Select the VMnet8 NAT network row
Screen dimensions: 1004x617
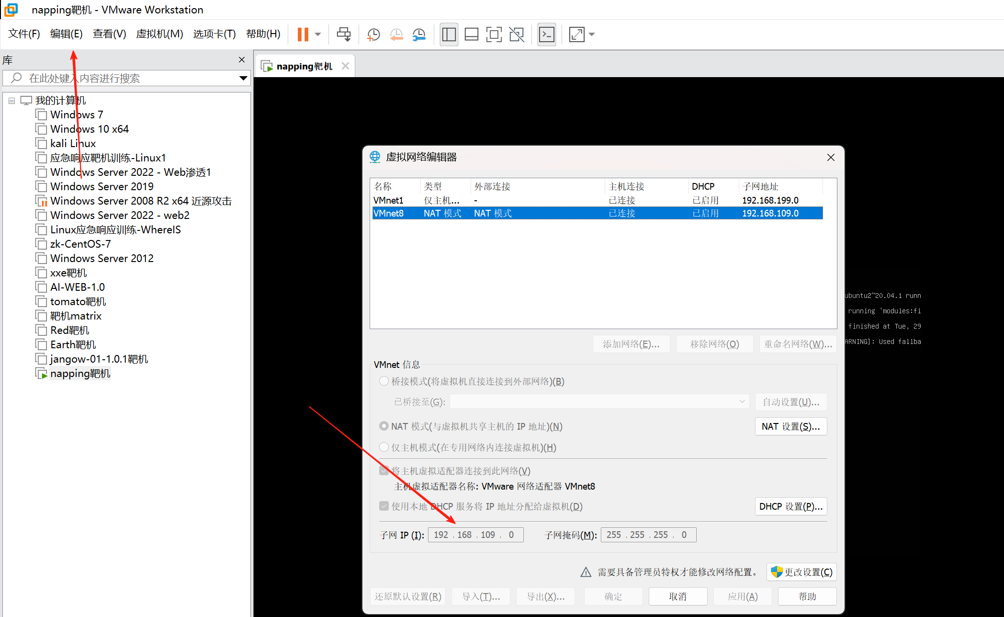click(598, 213)
